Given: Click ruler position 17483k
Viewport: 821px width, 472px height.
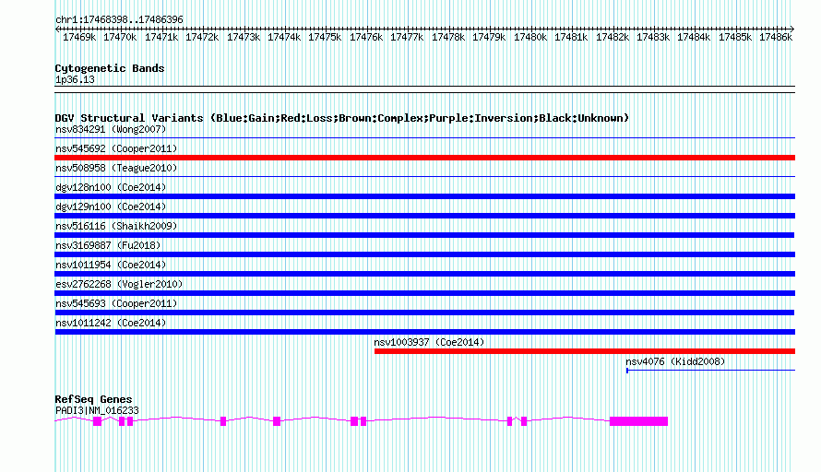Looking at the screenshot, I should (x=653, y=37).
